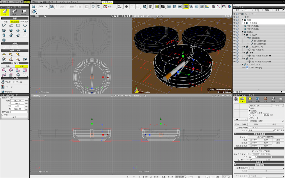The width and height of the screenshot is (285, 178).
Task: Open the メタカメラ 1 camera dropdown
Action: 260,105
